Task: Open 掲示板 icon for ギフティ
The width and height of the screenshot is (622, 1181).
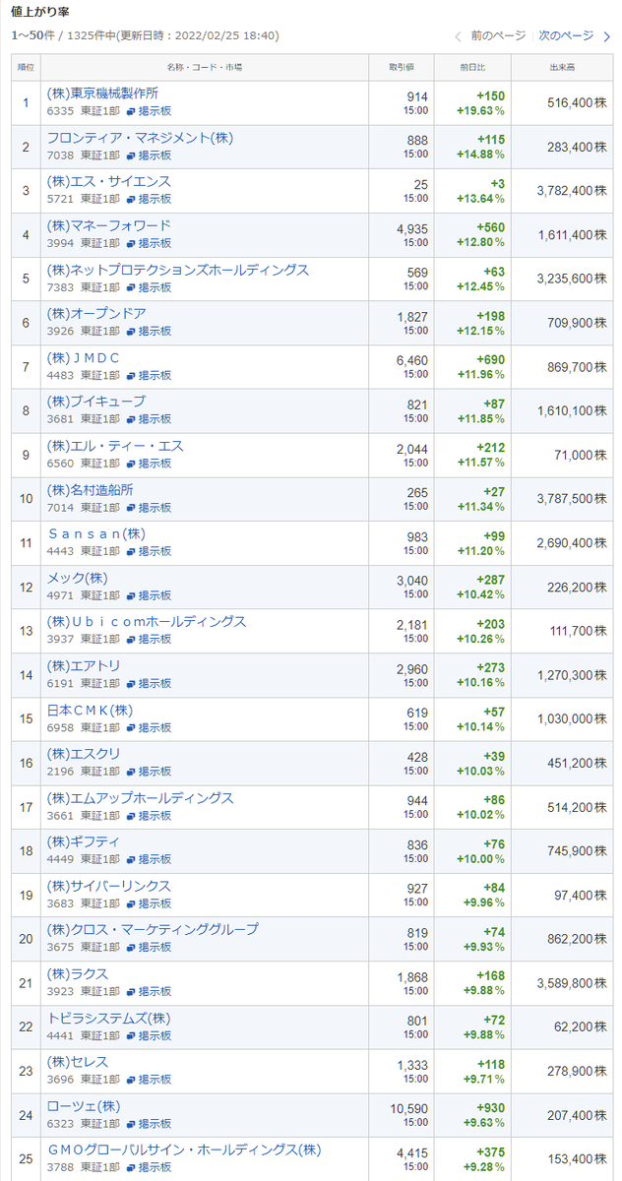Action: click(131, 859)
